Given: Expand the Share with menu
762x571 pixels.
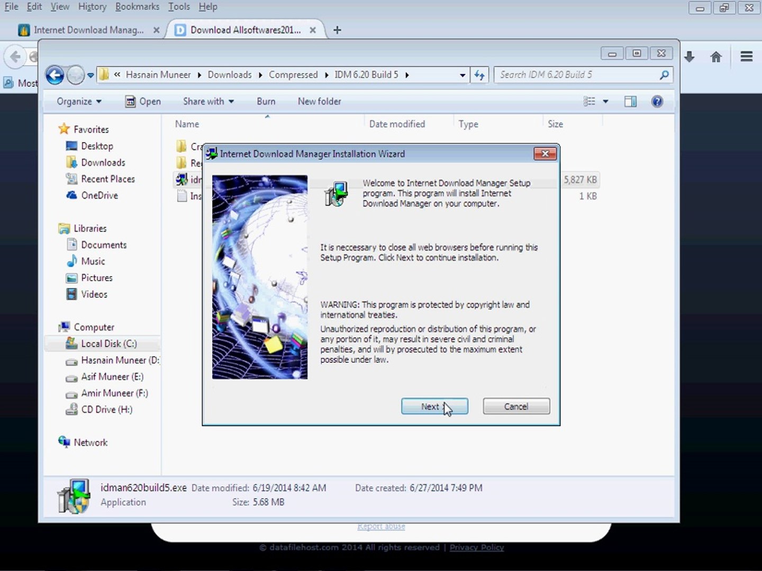Looking at the screenshot, I should pos(208,102).
